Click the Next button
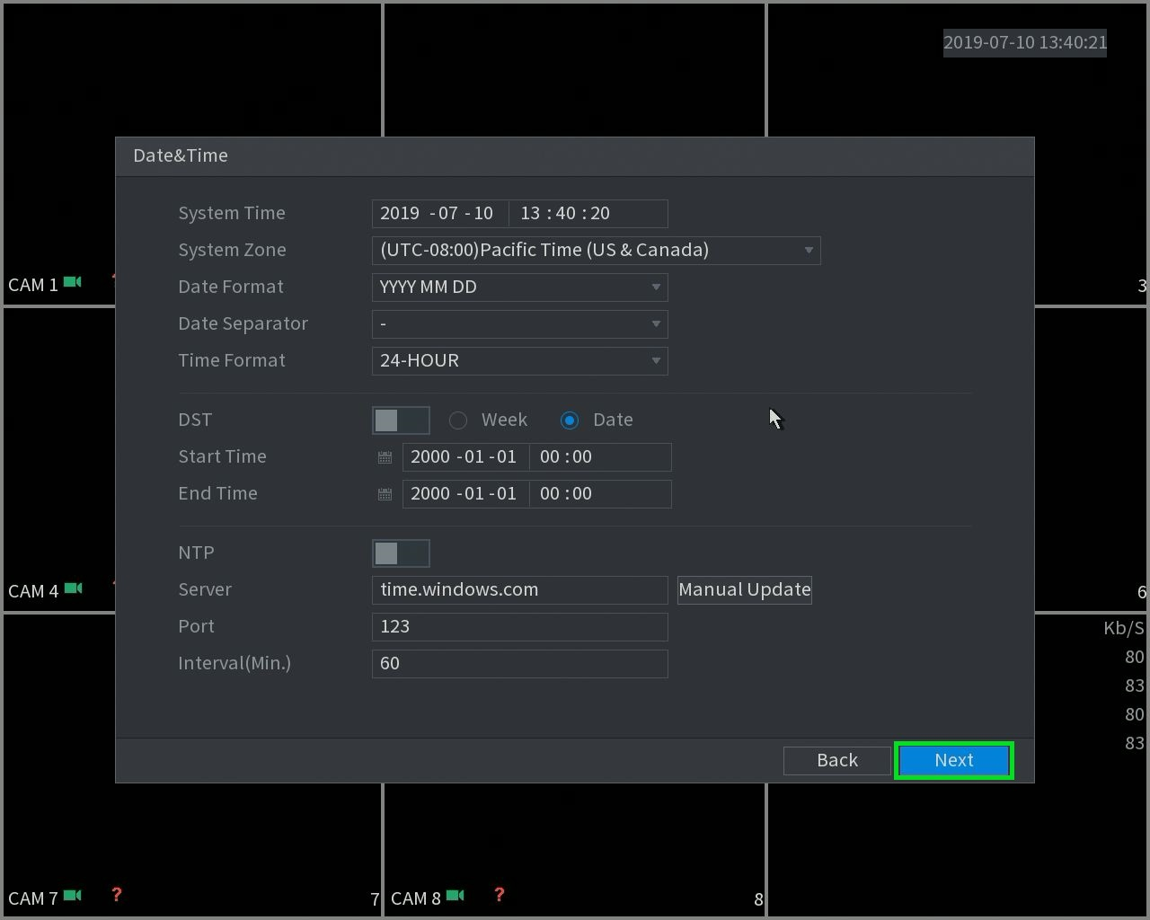This screenshot has height=920, width=1150. (x=954, y=760)
